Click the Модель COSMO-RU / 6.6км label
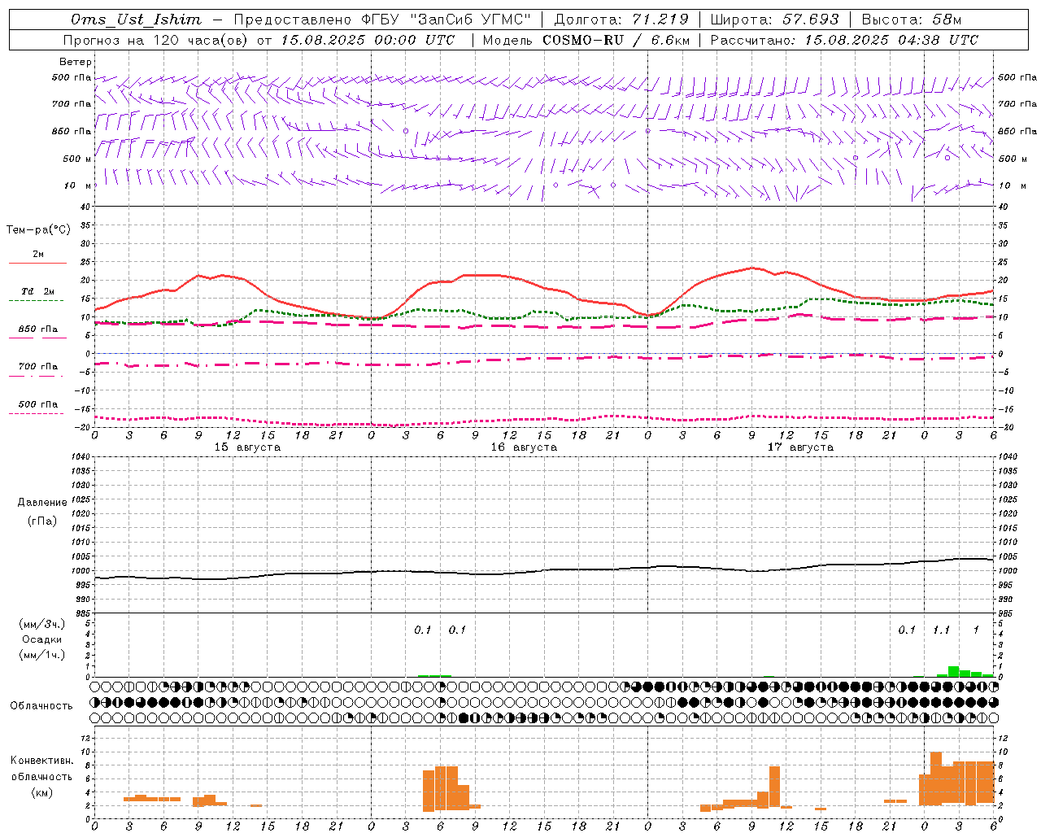This screenshot has height=833, width=1041. coord(586,40)
